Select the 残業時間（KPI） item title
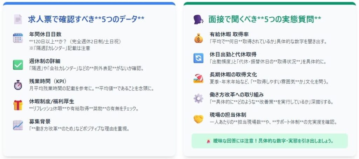 pyautogui.click(x=48, y=81)
